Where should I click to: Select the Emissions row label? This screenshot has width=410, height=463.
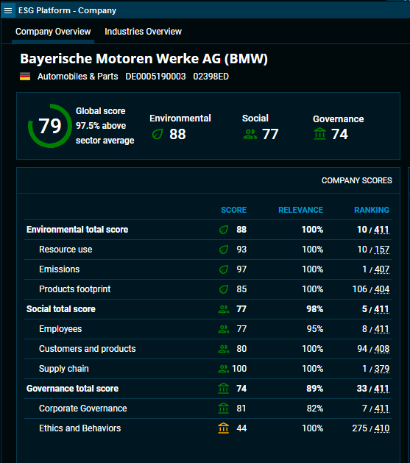tap(60, 269)
